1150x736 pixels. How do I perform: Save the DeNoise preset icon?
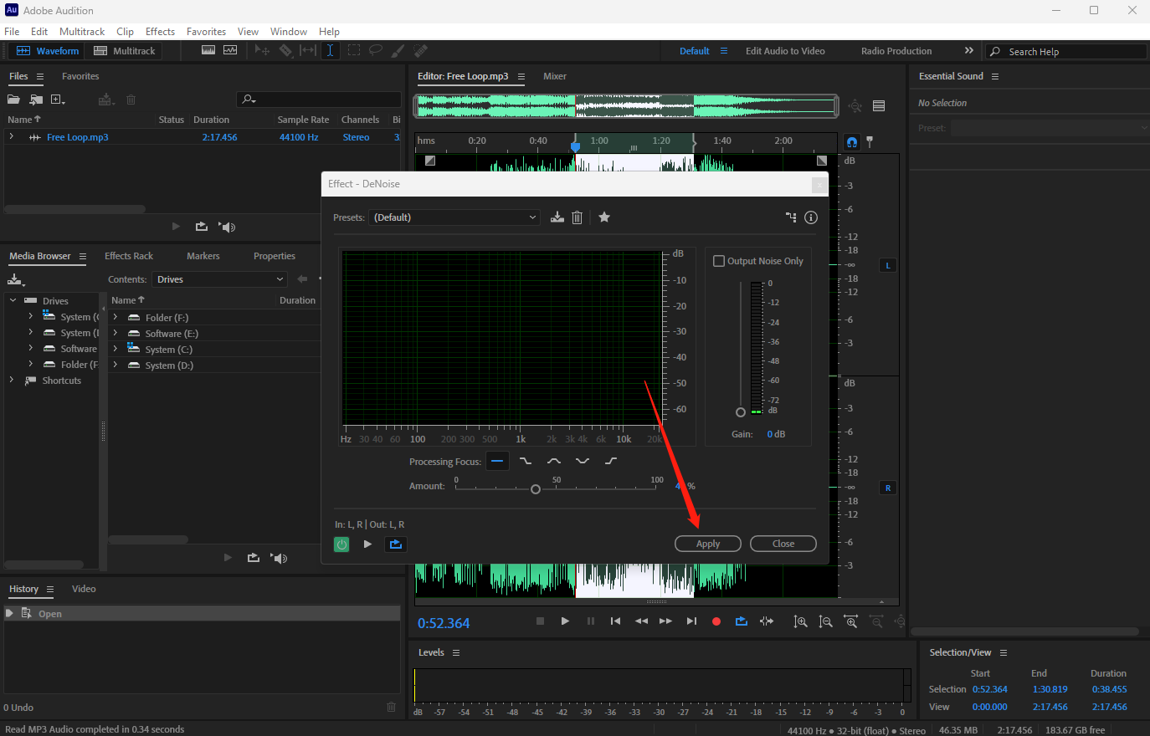tap(557, 217)
